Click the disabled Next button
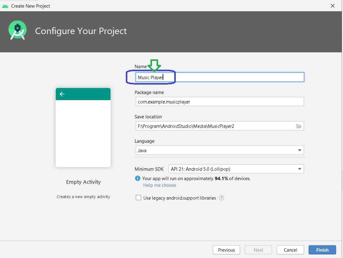343x258 pixels. [258, 250]
